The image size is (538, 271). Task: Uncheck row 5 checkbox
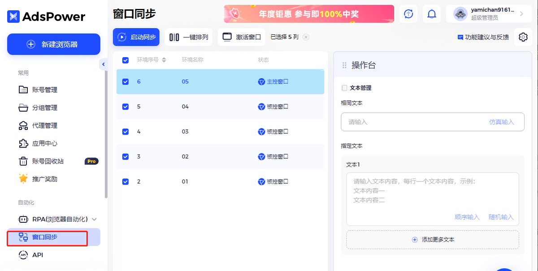tap(126, 107)
